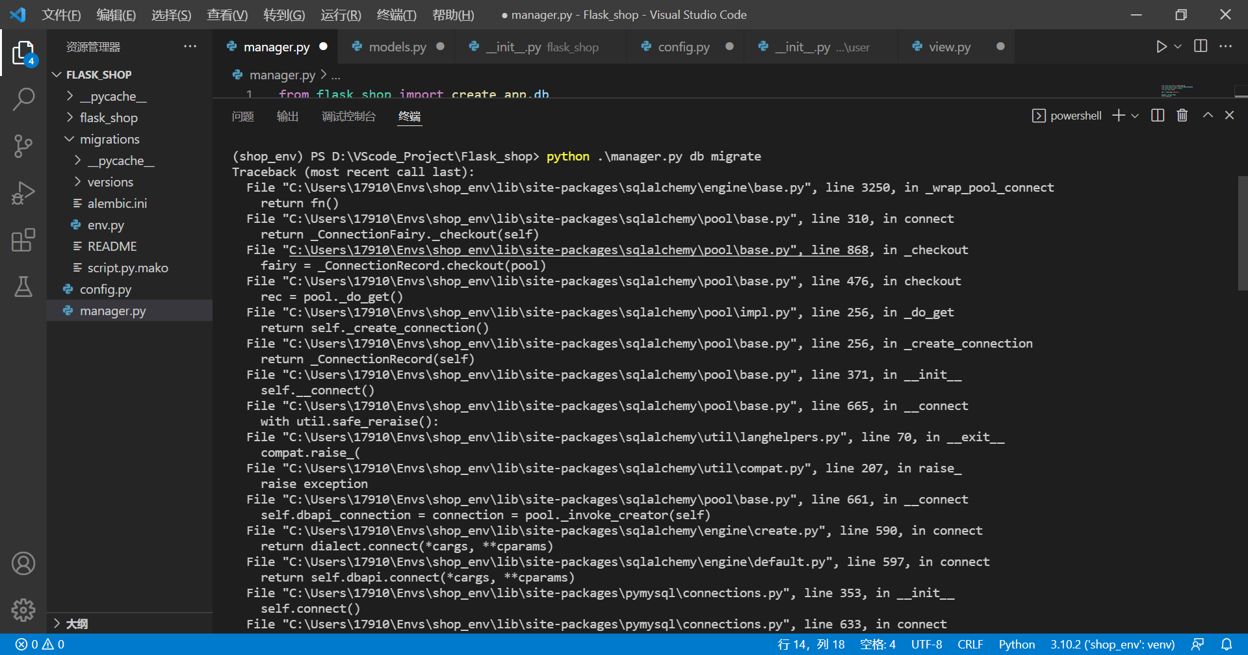
Task: Open the 查看(V) menu
Action: (227, 14)
